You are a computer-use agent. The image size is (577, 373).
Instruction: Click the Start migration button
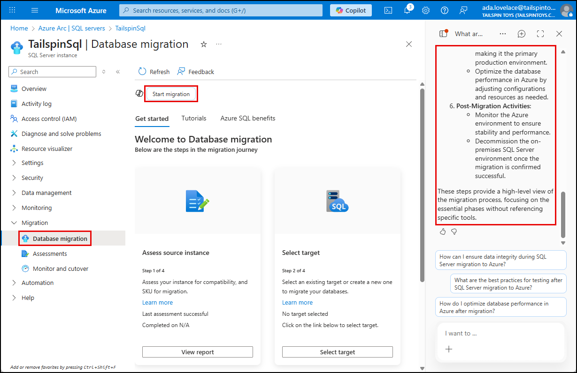click(x=170, y=94)
